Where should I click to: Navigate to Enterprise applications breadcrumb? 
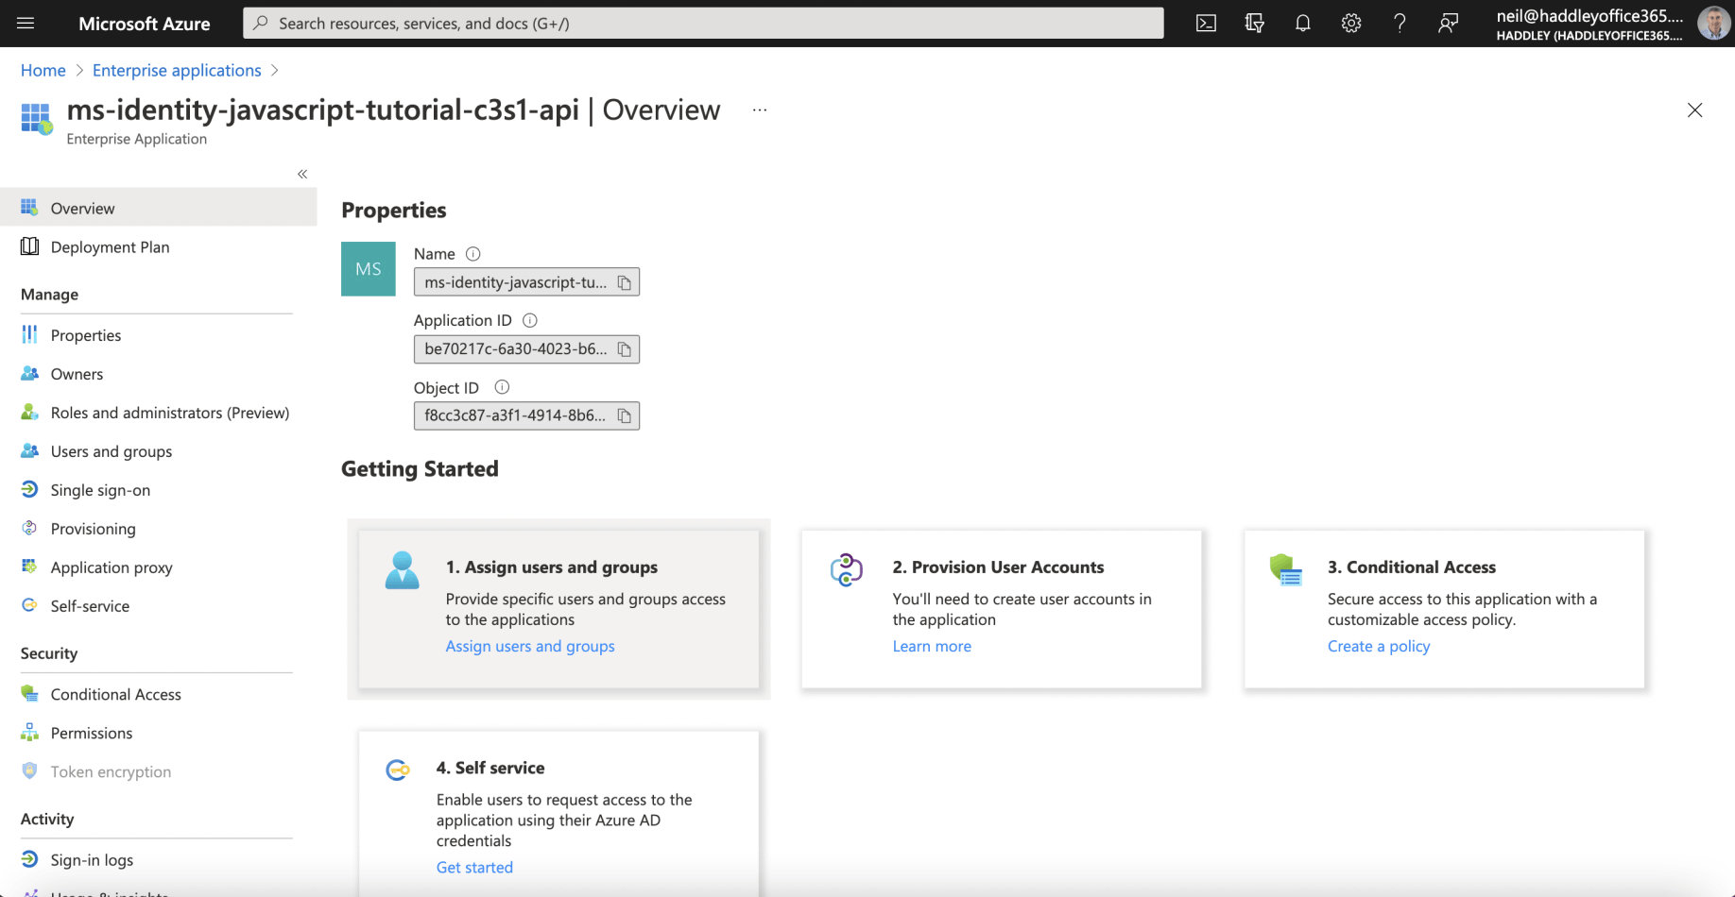coord(177,71)
